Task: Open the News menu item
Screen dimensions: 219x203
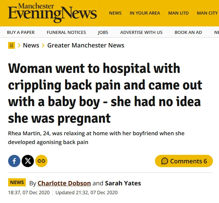Action: click(x=115, y=13)
